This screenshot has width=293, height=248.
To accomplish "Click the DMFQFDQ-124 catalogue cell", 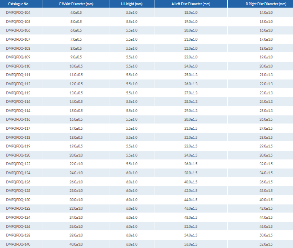I will 18,173.
